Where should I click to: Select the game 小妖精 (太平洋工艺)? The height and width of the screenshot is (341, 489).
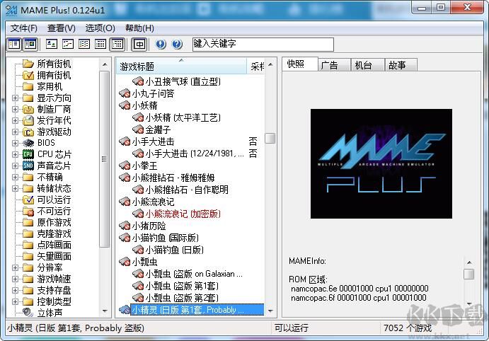tap(183, 117)
